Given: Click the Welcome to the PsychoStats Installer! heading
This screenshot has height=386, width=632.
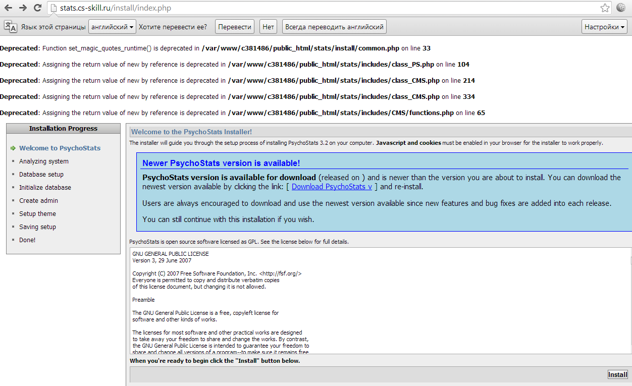Looking at the screenshot, I should [191, 132].
